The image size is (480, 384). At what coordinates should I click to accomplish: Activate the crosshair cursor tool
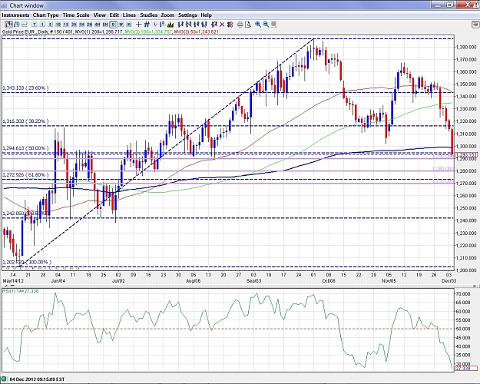point(139,25)
